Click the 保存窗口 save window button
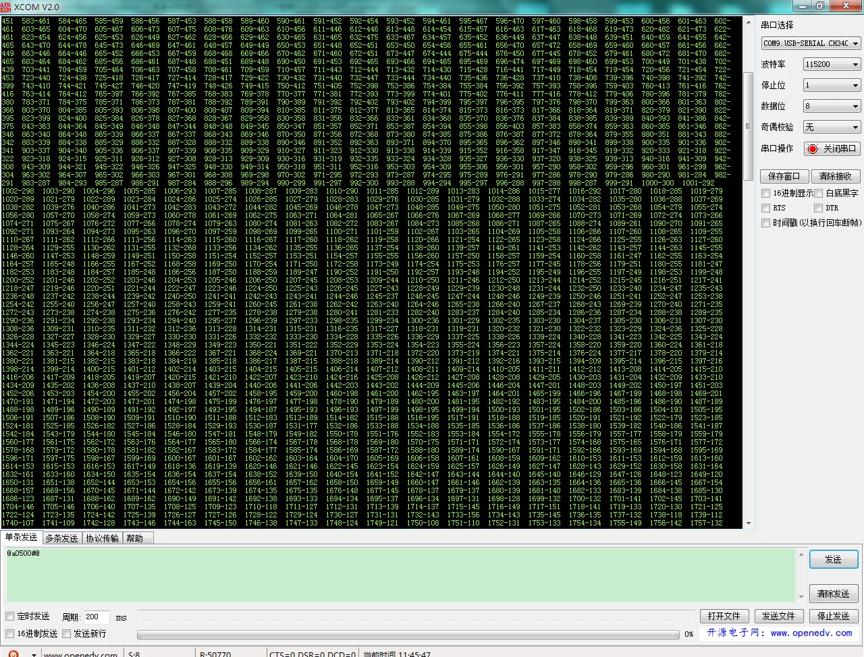 click(784, 176)
